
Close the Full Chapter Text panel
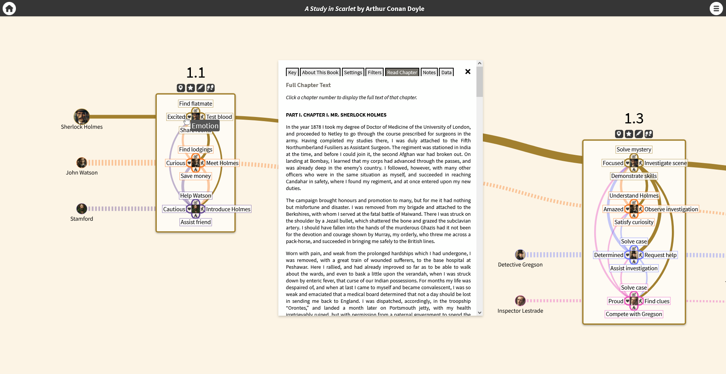pos(468,72)
